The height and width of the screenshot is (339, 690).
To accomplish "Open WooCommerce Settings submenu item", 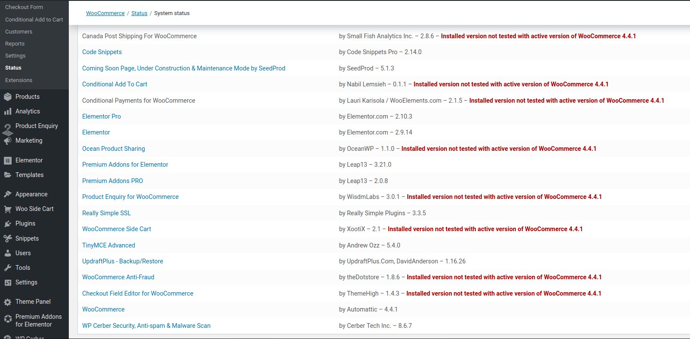I will point(15,56).
